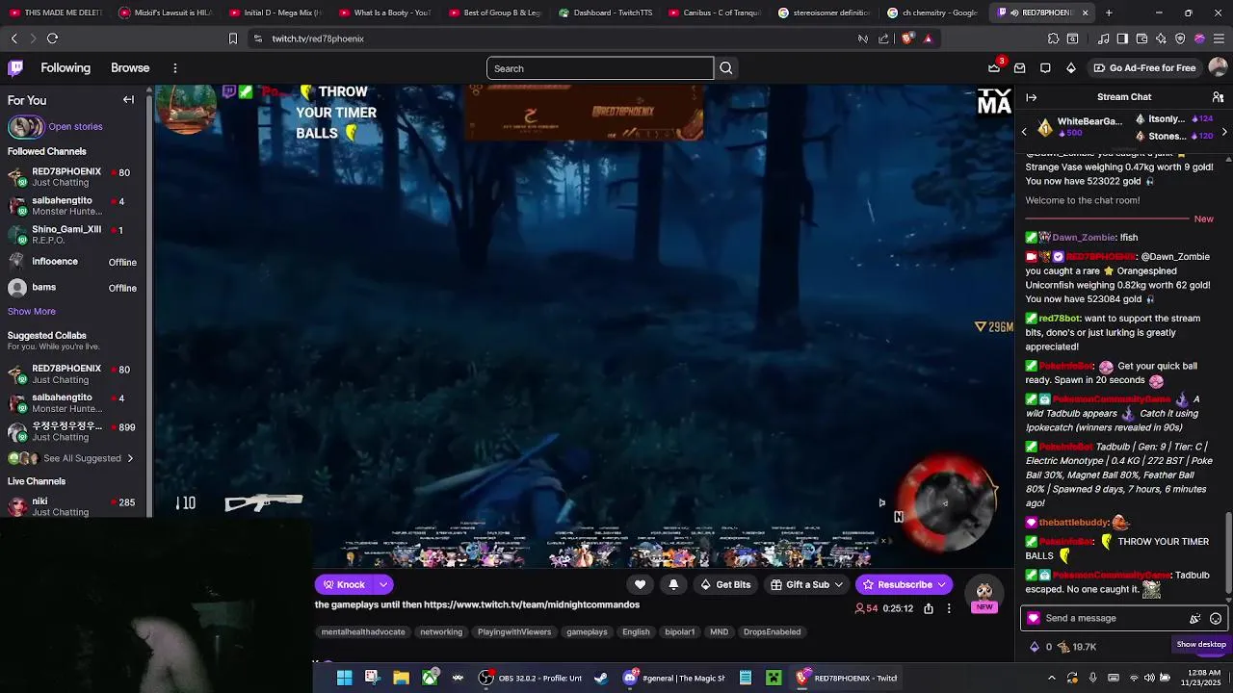The image size is (1233, 693).
Task: Open Windows Start menu
Action: pos(344,678)
